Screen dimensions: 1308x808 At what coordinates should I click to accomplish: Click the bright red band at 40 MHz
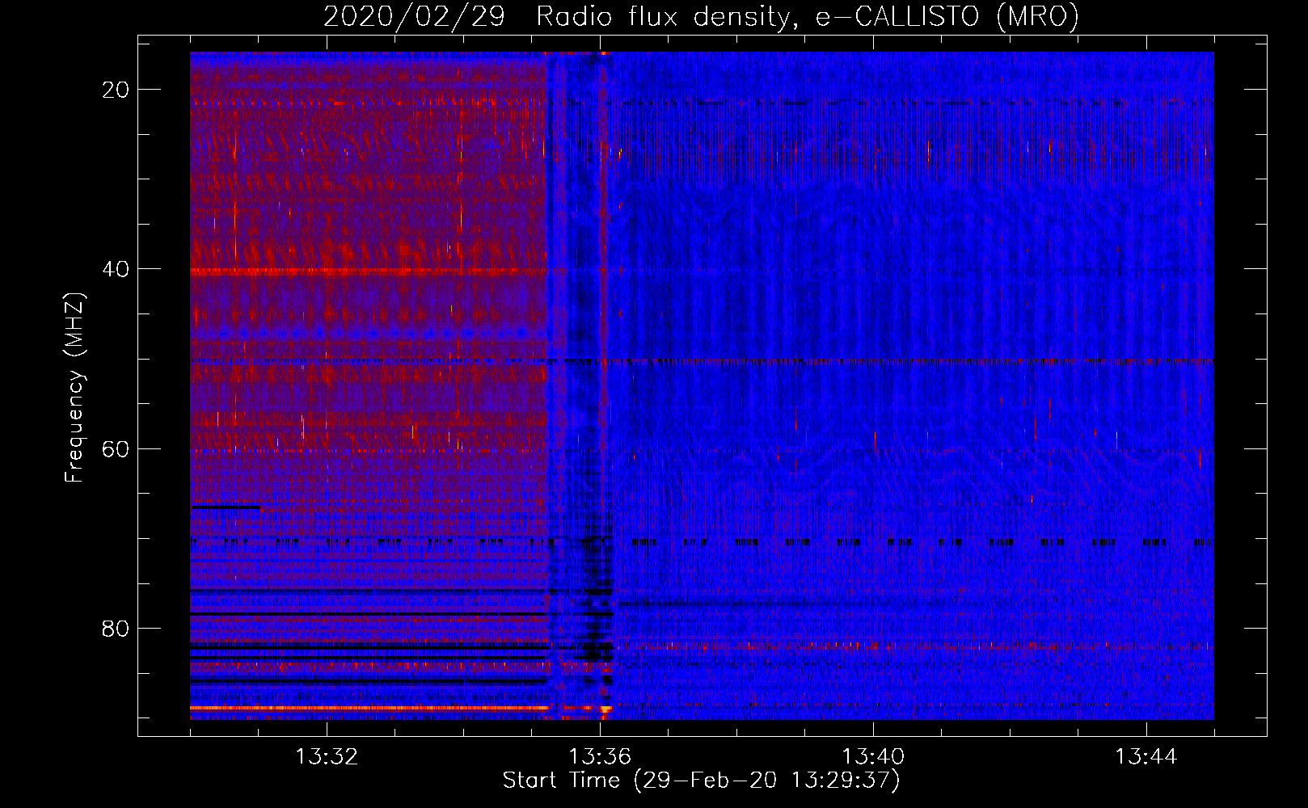coord(368,272)
